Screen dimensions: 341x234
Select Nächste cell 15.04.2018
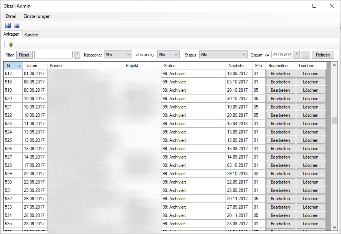[x=239, y=124]
